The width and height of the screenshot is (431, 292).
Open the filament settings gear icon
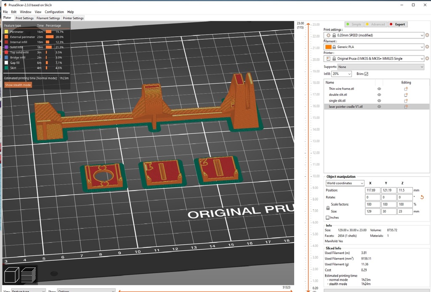[427, 47]
